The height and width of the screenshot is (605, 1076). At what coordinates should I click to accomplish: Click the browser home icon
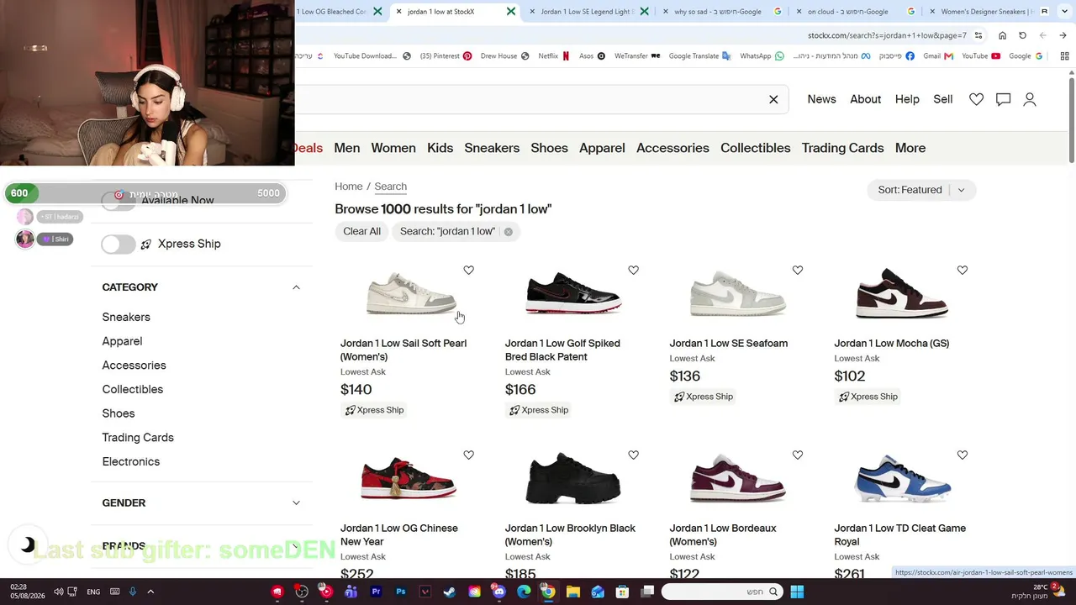(x=1002, y=35)
